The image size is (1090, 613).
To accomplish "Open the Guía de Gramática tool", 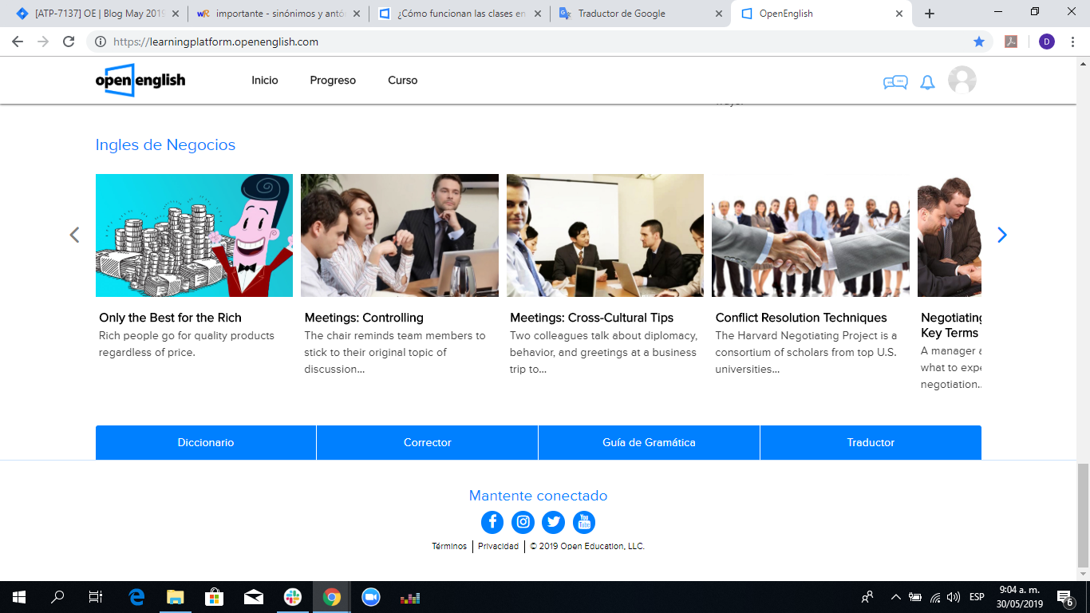I will pos(649,442).
